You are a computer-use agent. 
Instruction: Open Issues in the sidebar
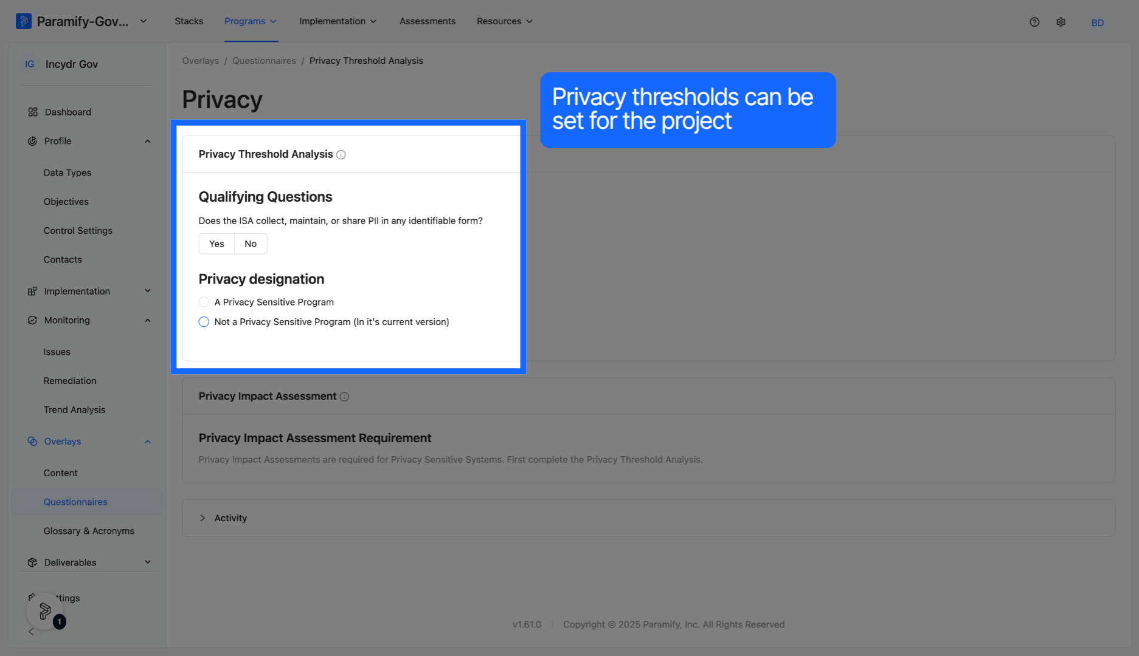click(x=57, y=352)
